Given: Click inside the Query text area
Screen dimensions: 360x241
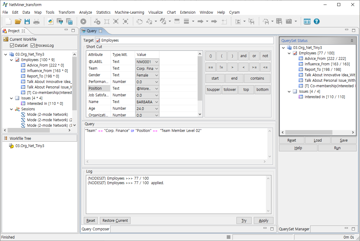Looking at the screenshot, I should point(176,144).
